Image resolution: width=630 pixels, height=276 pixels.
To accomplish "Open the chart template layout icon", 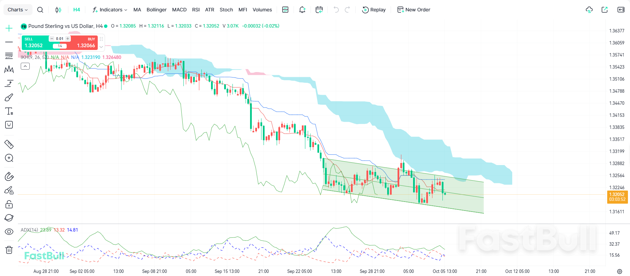I will 285,10.
